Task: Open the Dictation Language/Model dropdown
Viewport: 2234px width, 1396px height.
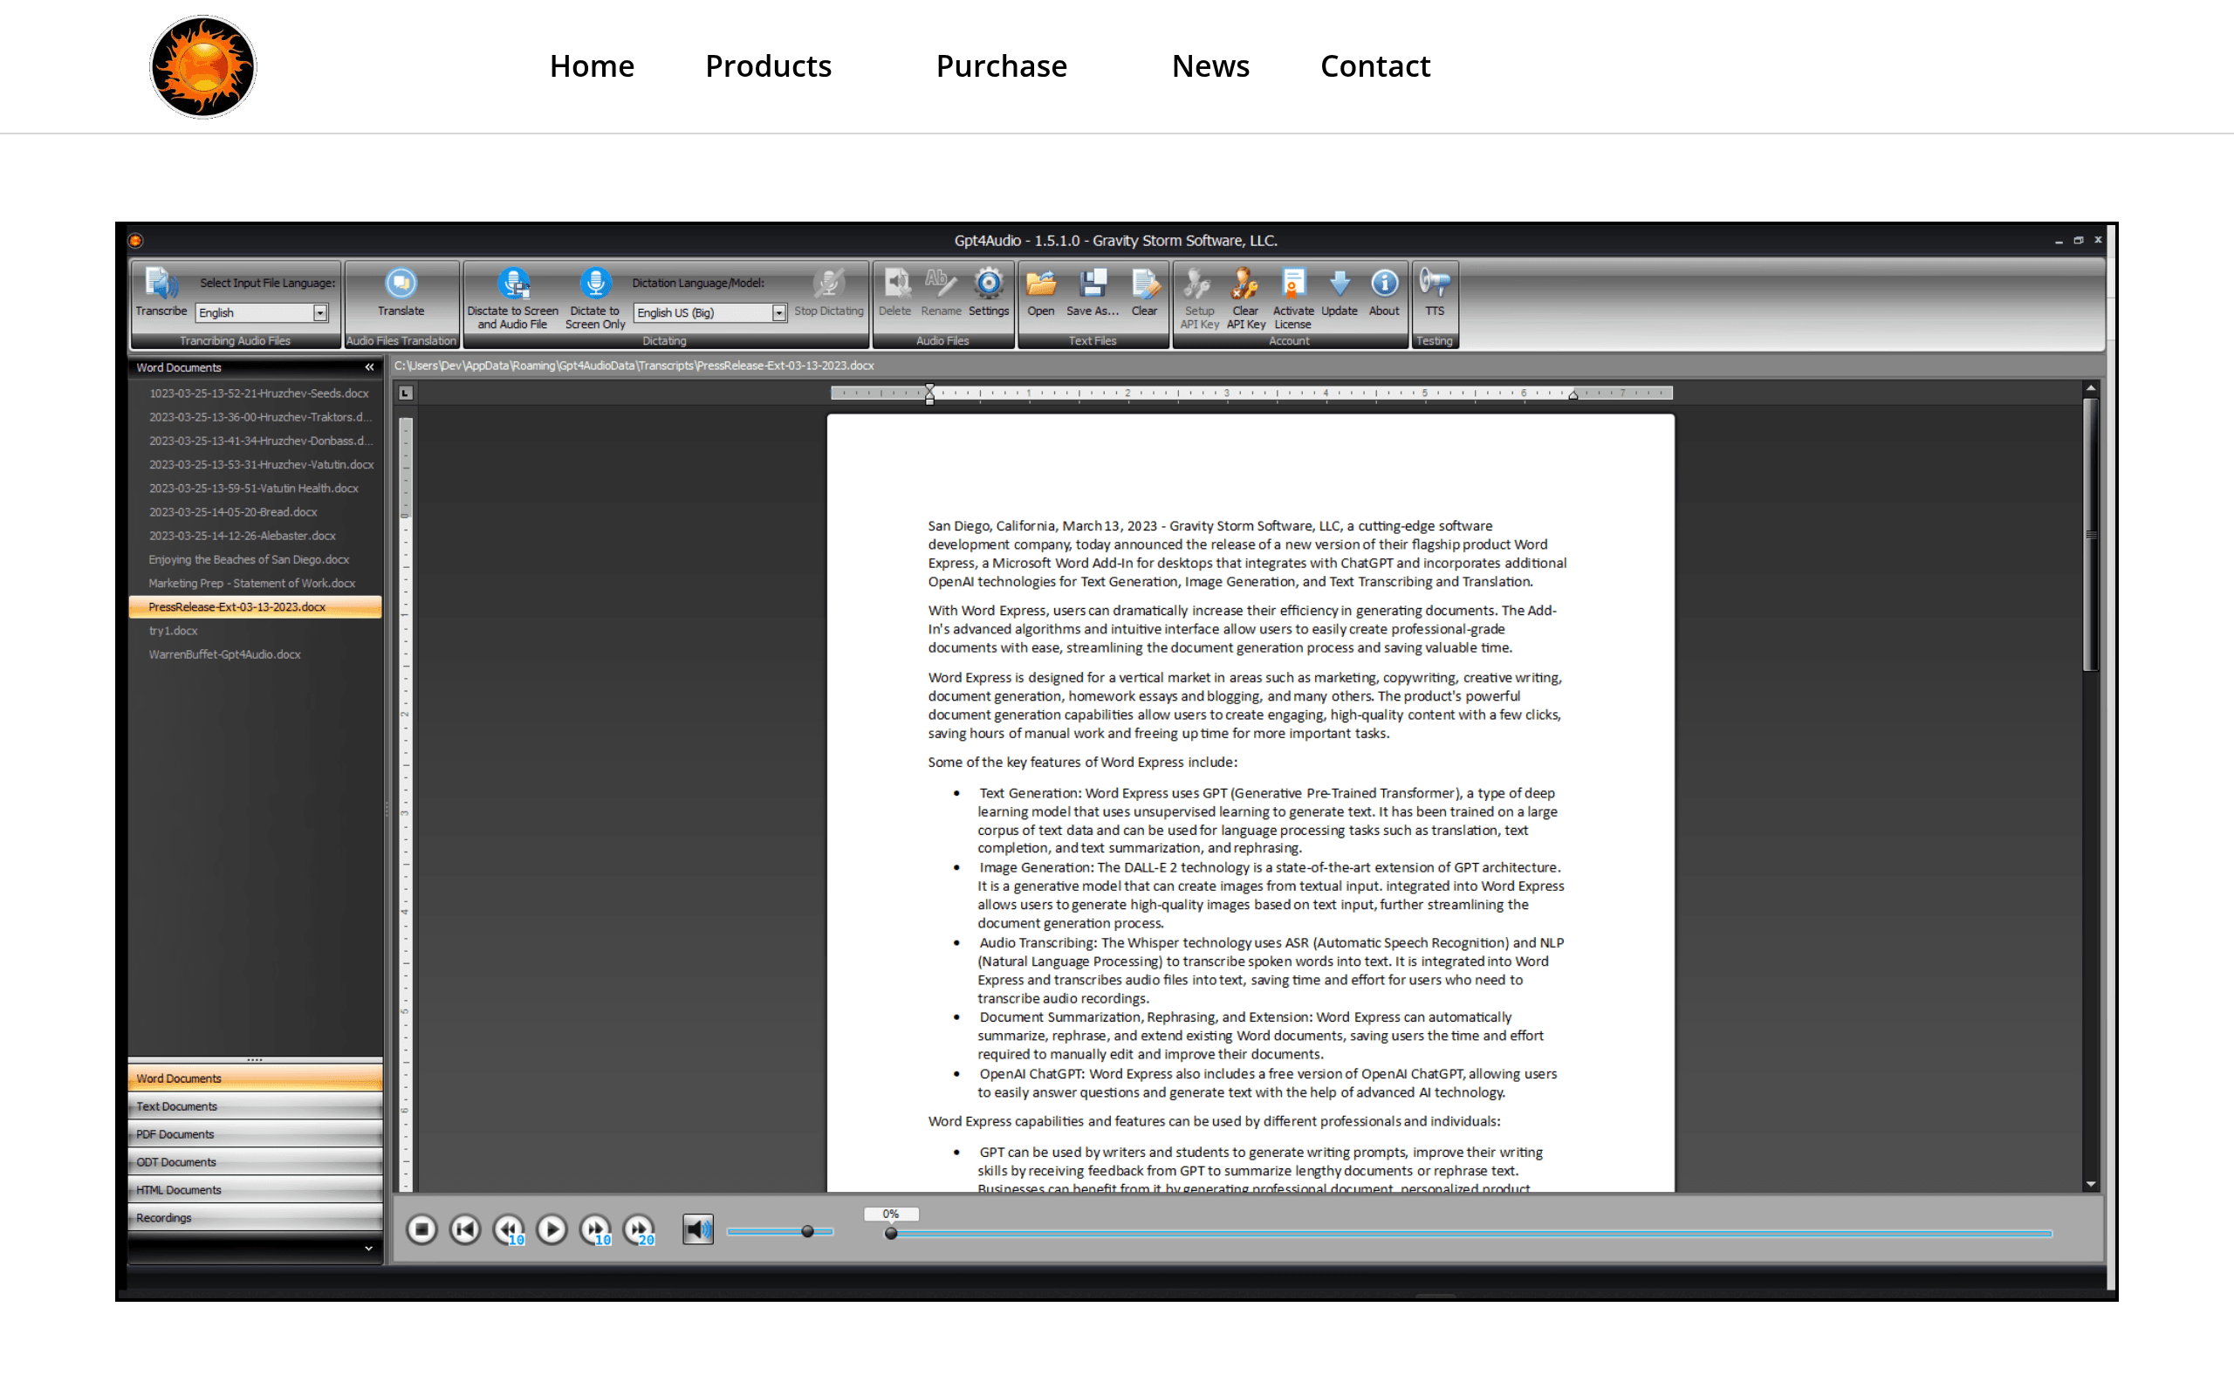Action: [x=779, y=313]
